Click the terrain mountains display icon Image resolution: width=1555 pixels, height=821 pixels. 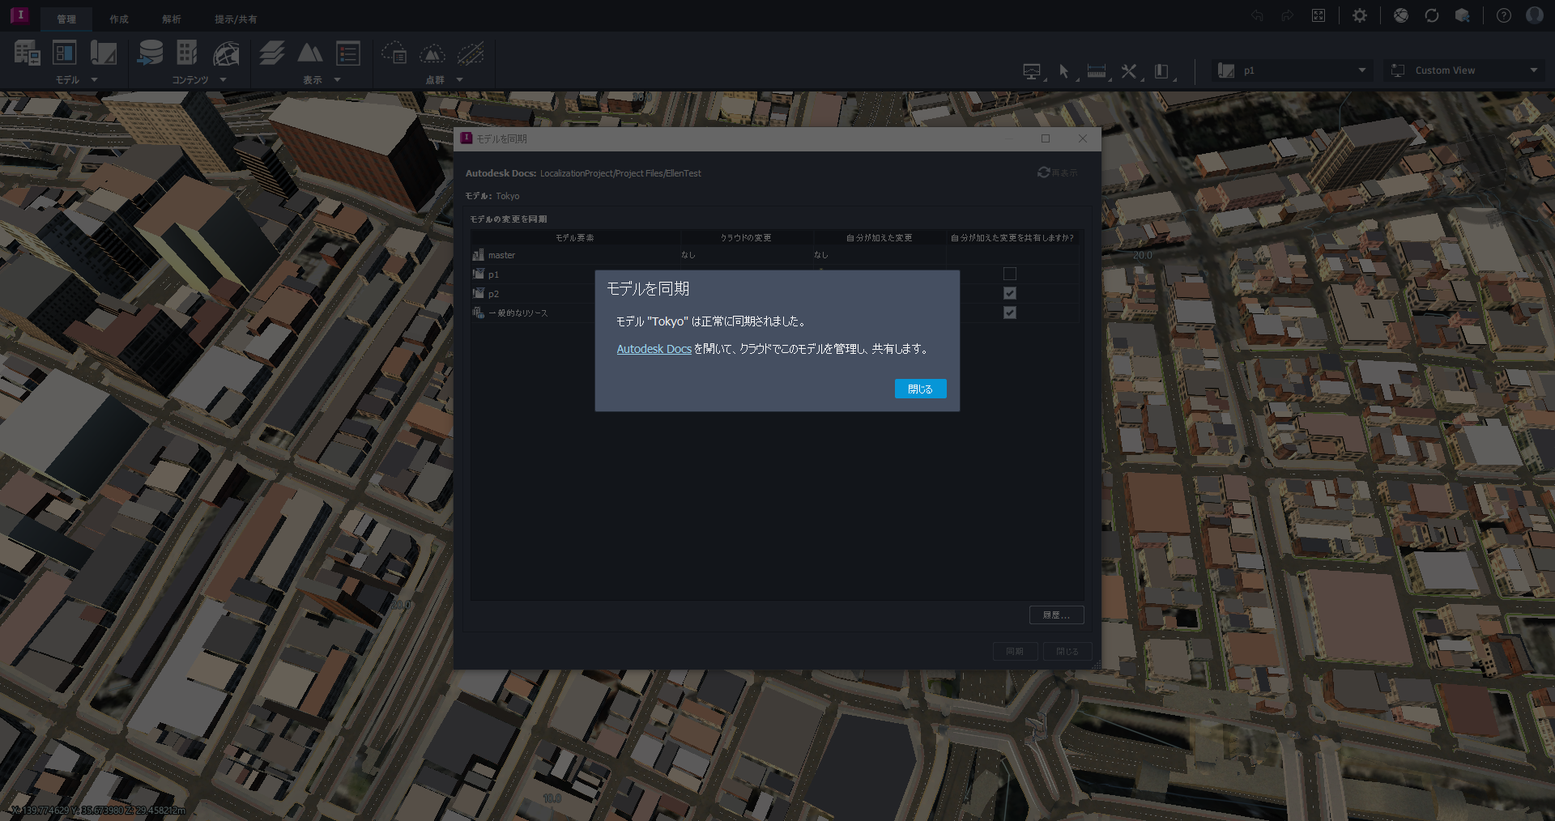click(310, 53)
